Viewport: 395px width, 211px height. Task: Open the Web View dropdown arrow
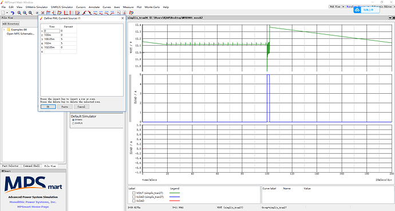pos(343,7)
